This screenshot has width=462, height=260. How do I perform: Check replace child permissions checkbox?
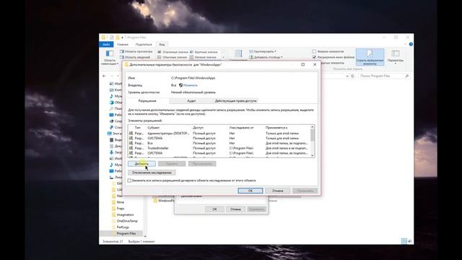[x=129, y=181]
